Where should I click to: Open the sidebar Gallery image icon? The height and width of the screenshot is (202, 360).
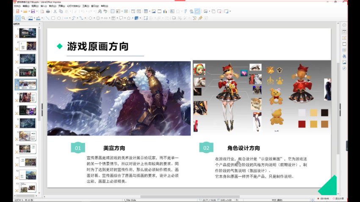pos(344,62)
